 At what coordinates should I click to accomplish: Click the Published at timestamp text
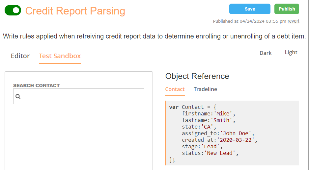pyautogui.click(x=249, y=21)
